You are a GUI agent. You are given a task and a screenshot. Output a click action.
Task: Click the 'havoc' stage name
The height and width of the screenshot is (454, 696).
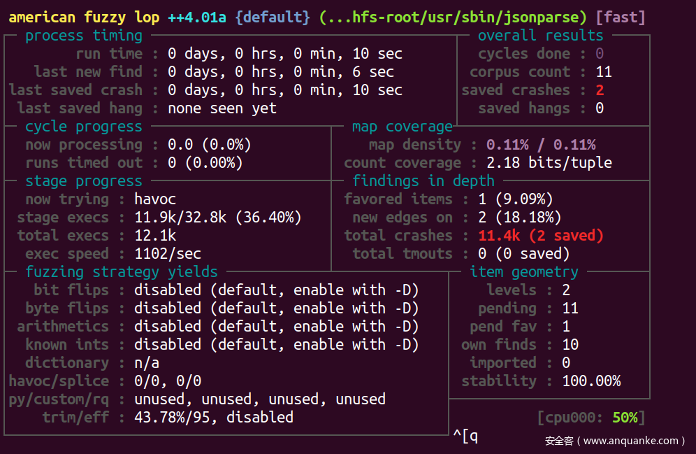(155, 199)
